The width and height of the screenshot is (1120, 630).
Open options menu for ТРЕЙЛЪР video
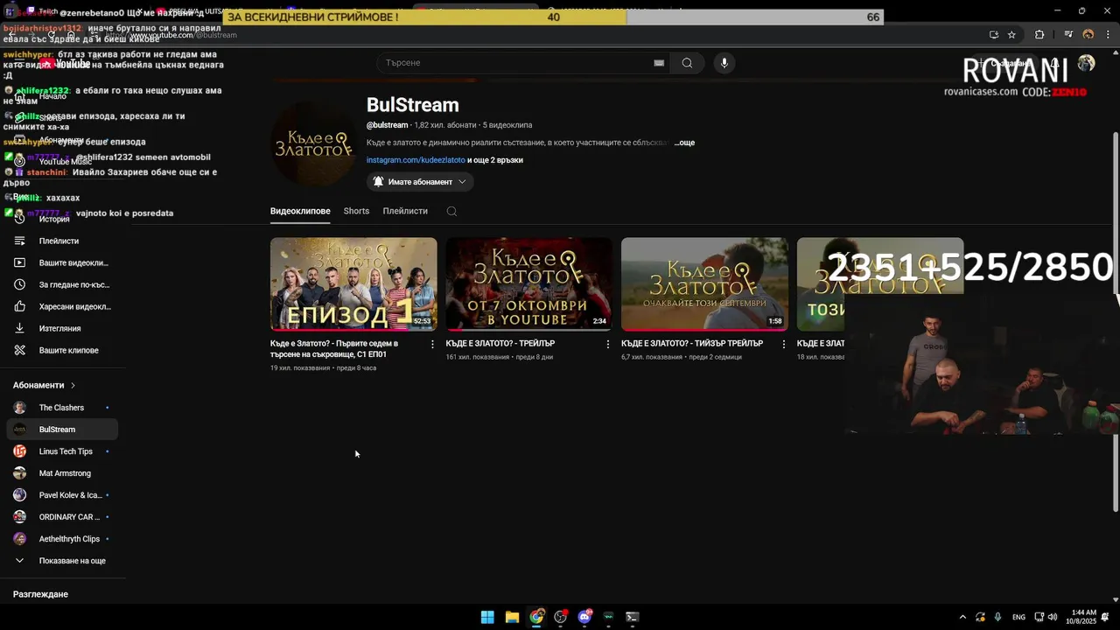tap(608, 344)
